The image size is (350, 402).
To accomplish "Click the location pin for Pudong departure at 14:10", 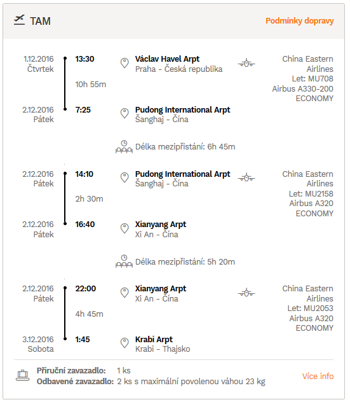I will 125,177.
